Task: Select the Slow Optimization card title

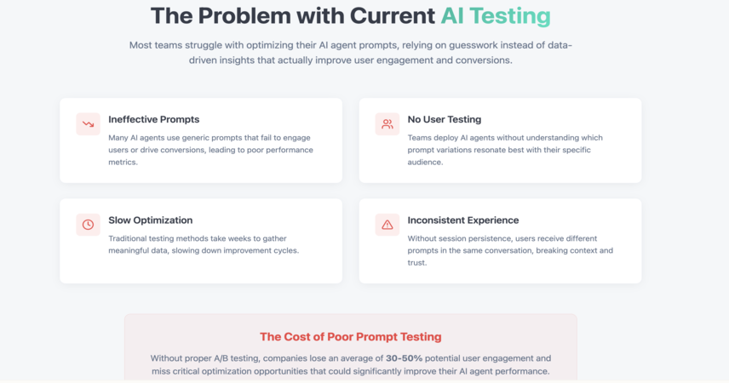Action: (x=150, y=220)
